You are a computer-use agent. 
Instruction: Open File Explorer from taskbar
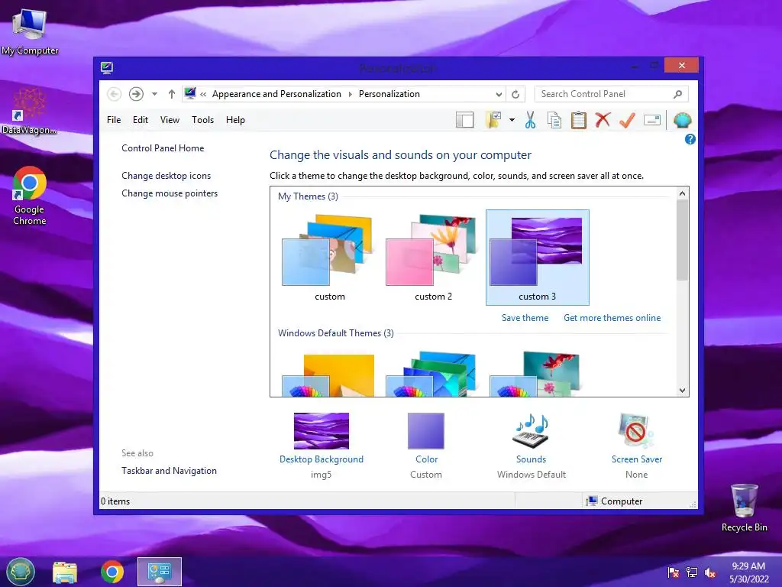click(x=65, y=572)
